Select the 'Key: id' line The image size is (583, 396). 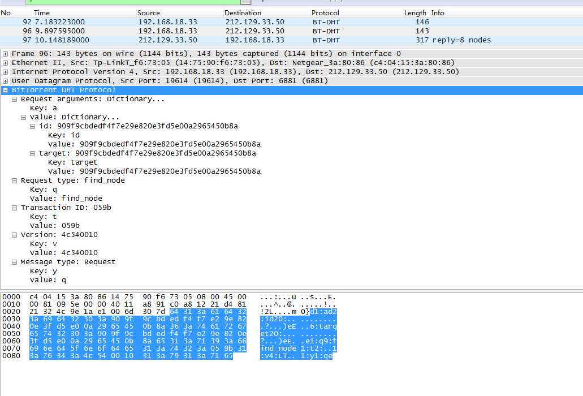(63, 135)
